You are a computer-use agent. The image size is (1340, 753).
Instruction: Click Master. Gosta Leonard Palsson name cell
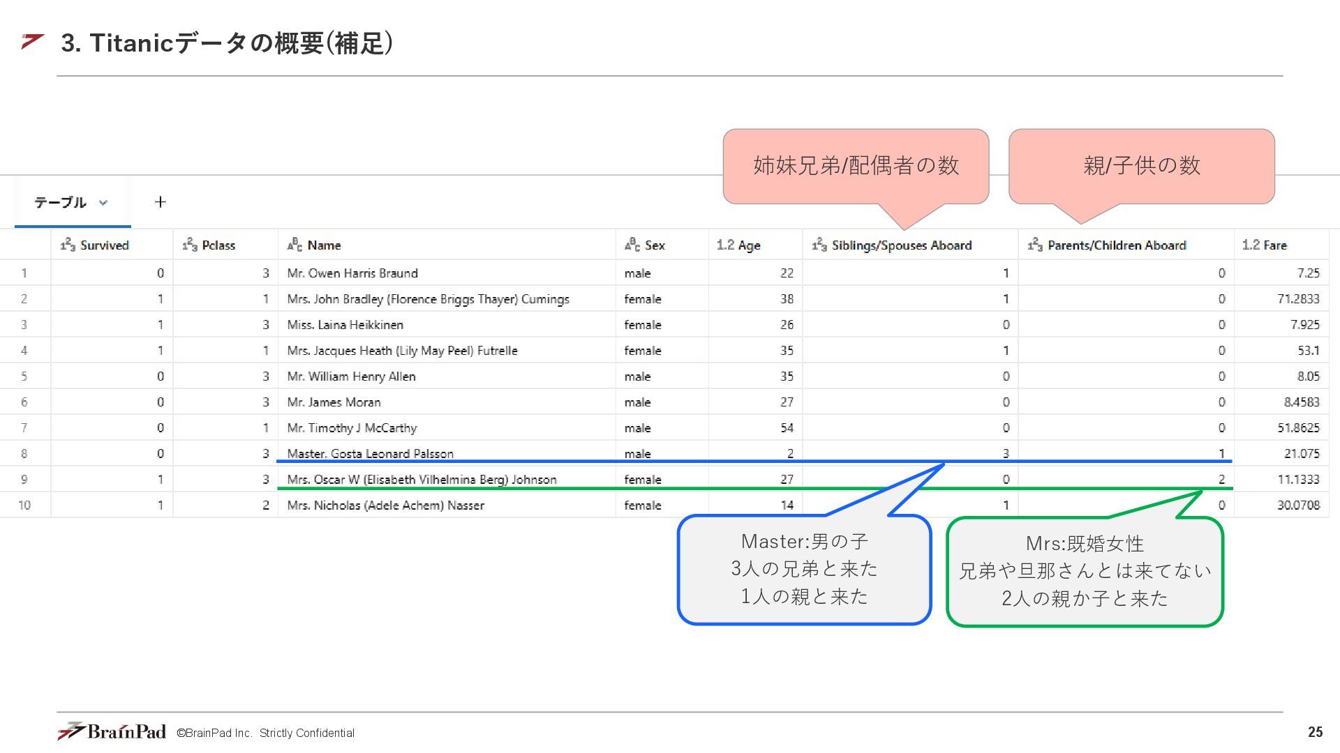370,453
